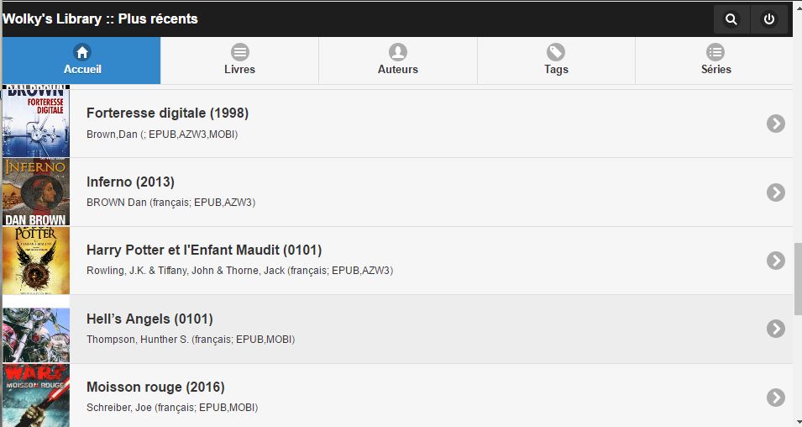This screenshot has height=427, width=802.
Task: Switch to the Livres tab
Action: 239,61
